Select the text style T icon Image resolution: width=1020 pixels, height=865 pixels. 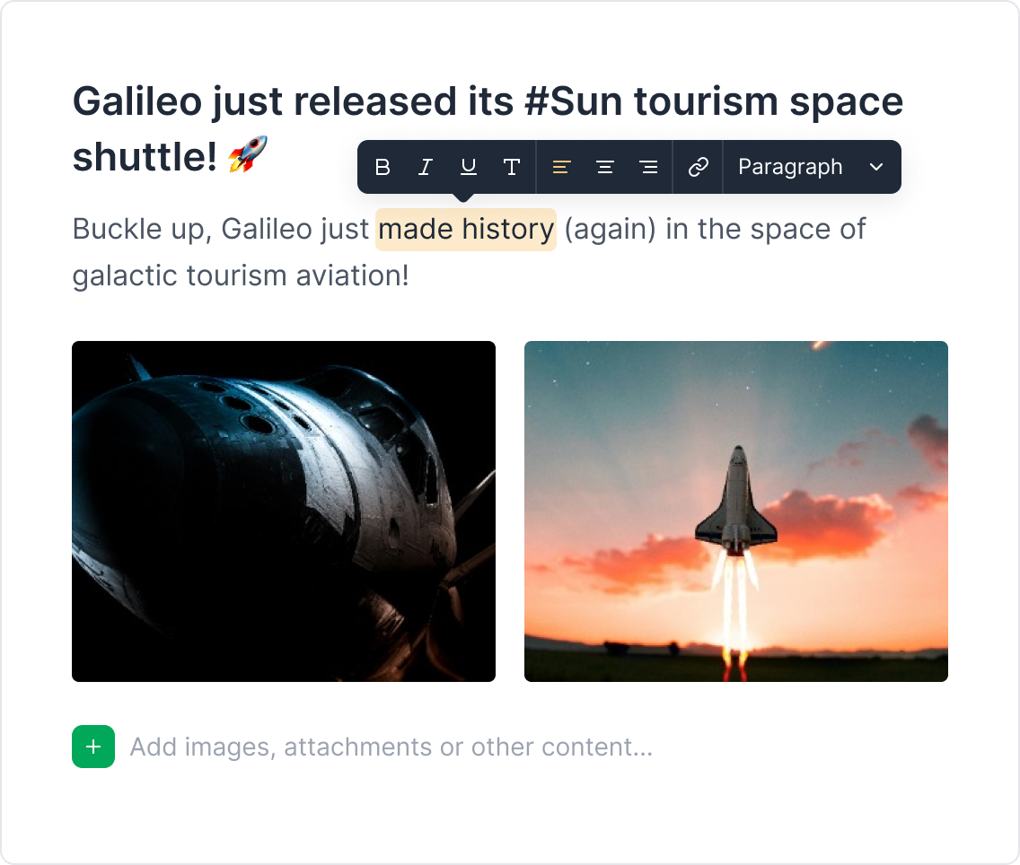[x=512, y=167]
